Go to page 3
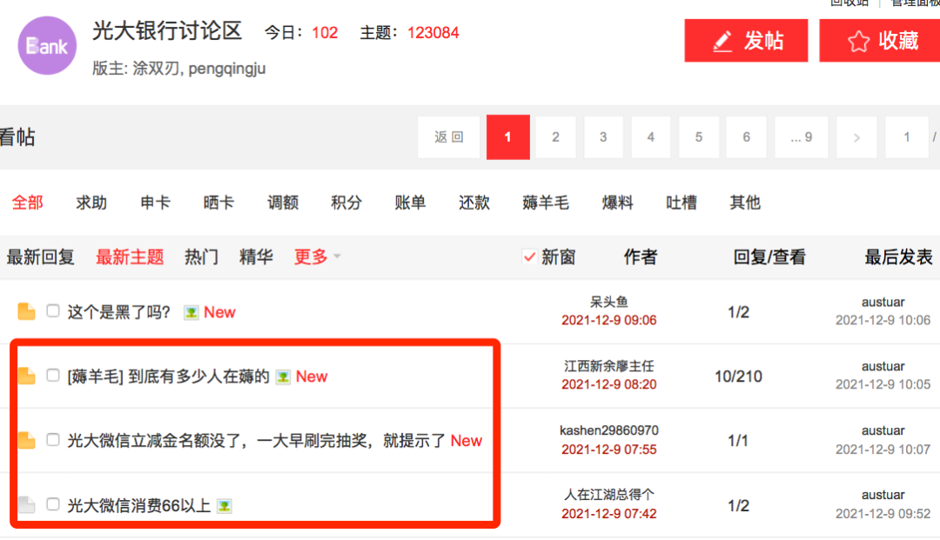 coord(603,137)
